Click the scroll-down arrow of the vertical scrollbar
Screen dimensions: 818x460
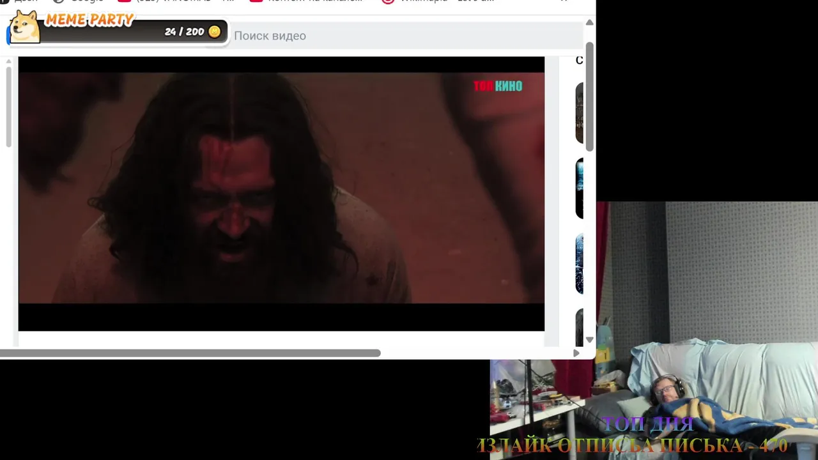[590, 340]
